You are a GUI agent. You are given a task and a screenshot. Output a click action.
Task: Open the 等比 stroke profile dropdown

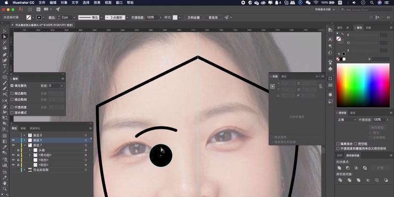[101, 18]
